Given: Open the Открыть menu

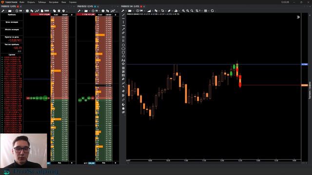Looking at the screenshot, I should click(x=31, y=2).
